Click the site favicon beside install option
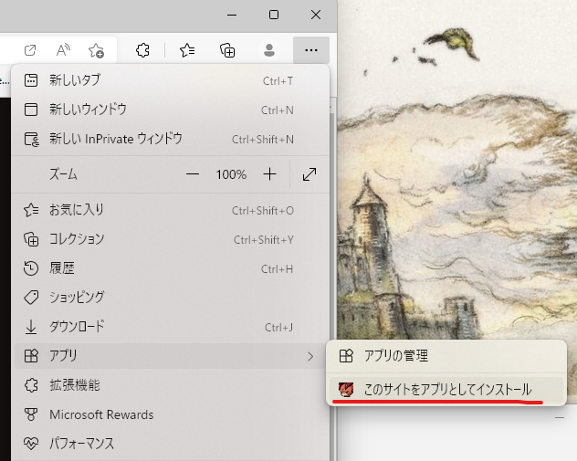 point(346,389)
